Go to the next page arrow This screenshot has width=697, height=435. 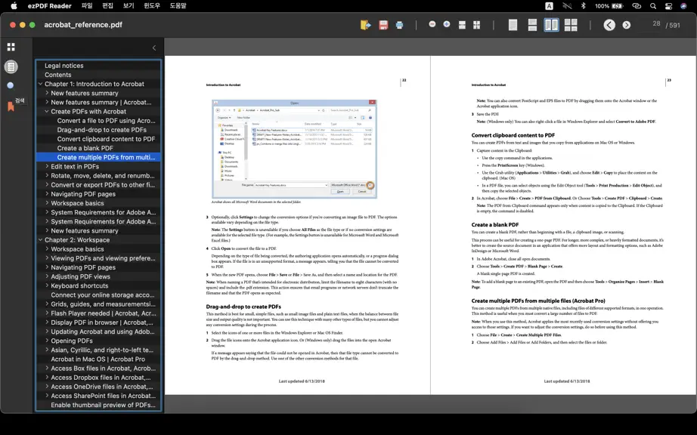[x=627, y=25]
